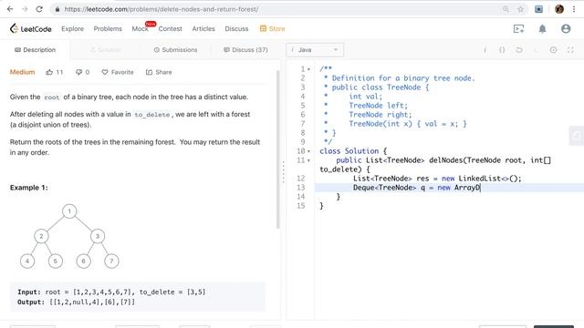This screenshot has height=328, width=584.
Task: Click the inline code 'to_delete' in description
Action: [x=152, y=115]
